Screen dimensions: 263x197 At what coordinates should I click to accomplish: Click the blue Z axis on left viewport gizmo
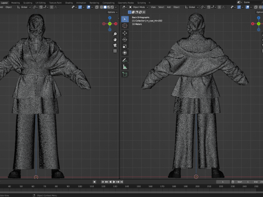click(x=110, y=18)
